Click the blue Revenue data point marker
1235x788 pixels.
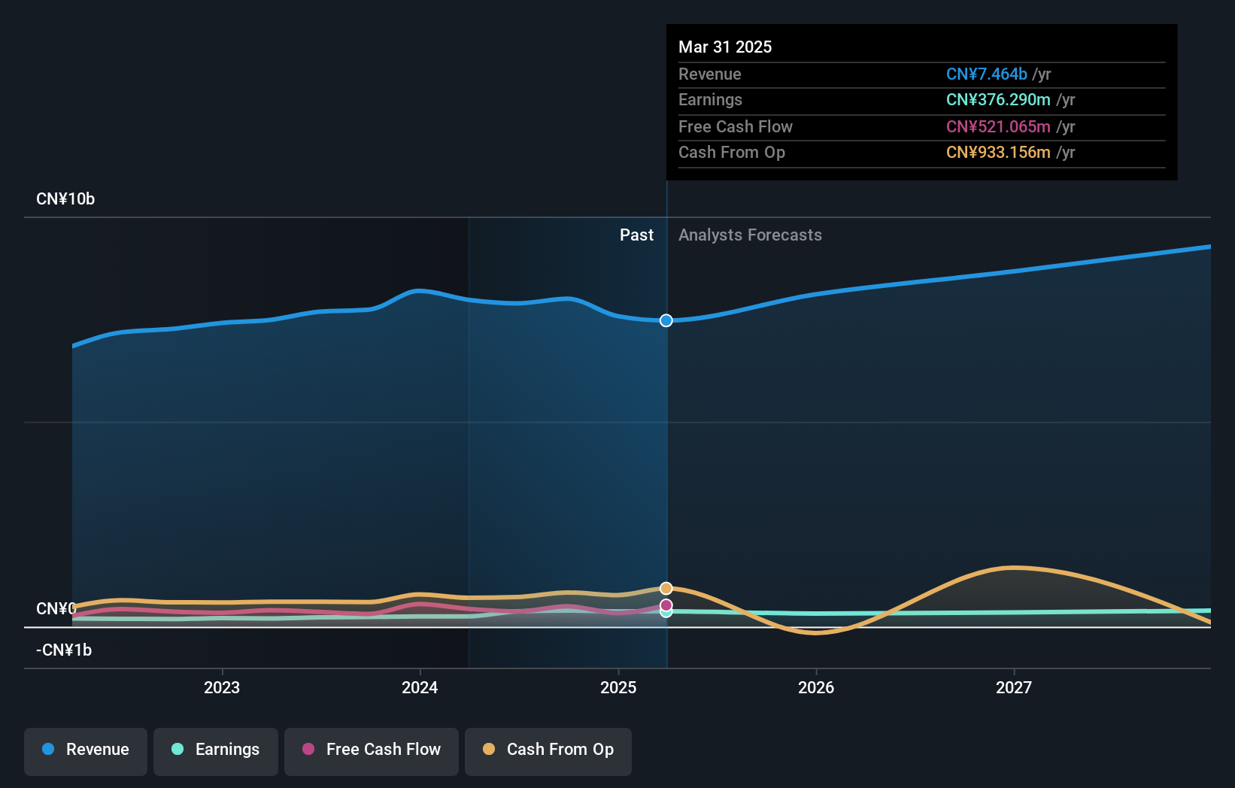coord(666,321)
